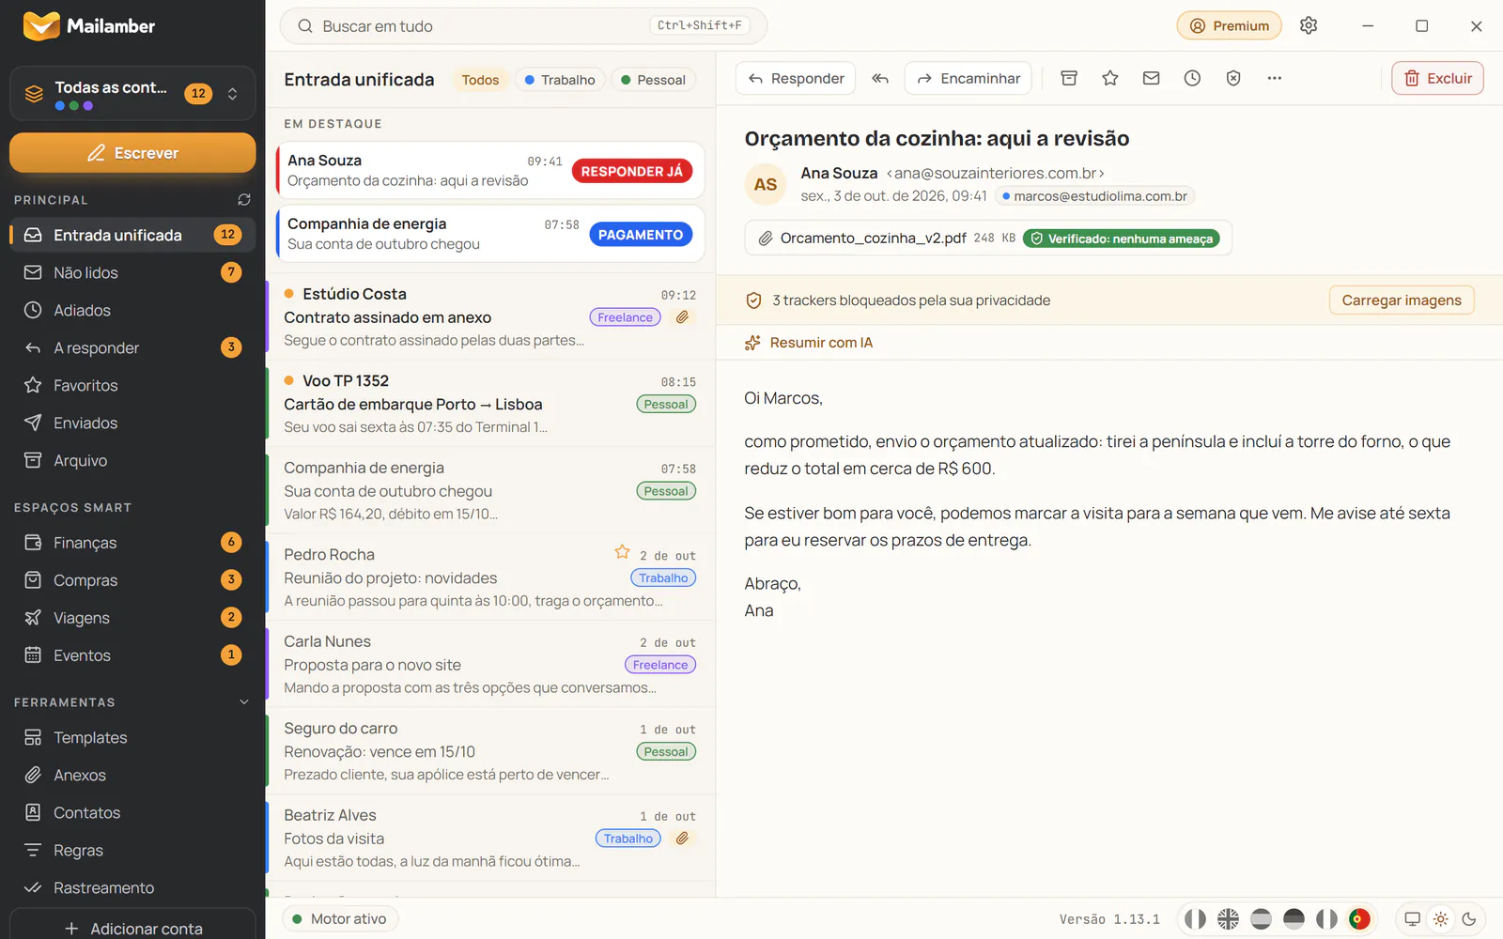1503x939 pixels.
Task: Mark message as unread with envelope icon
Action: pos(1152,79)
